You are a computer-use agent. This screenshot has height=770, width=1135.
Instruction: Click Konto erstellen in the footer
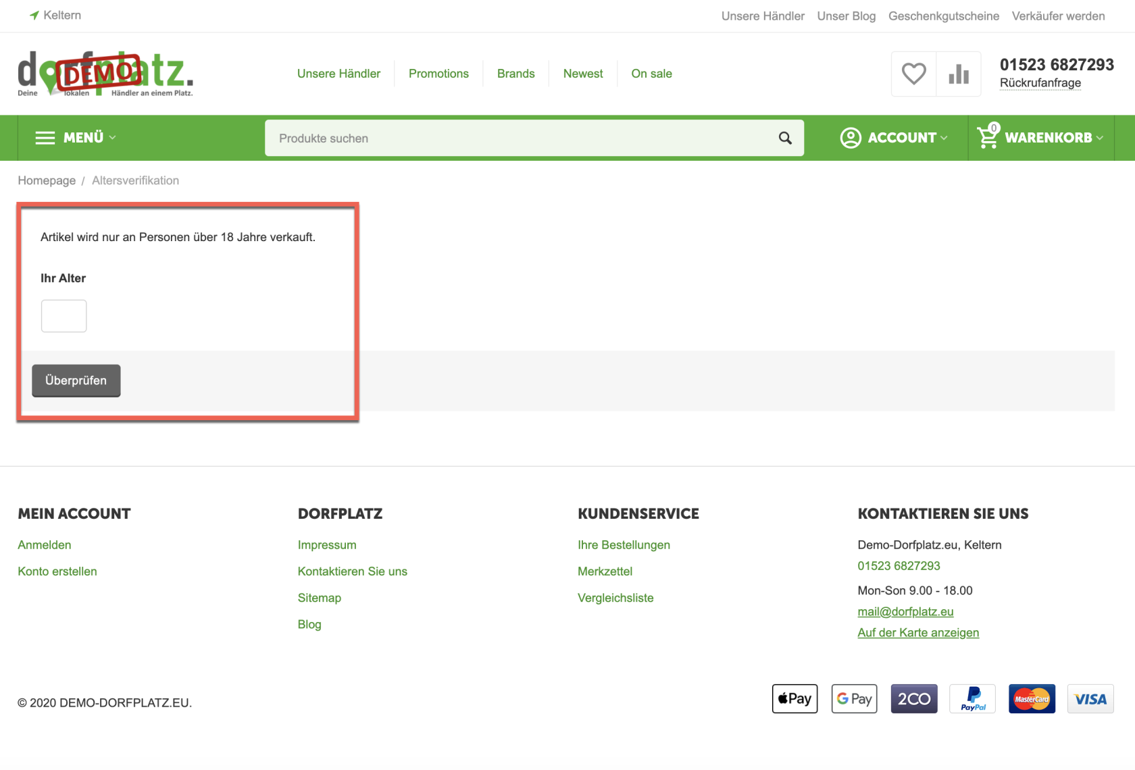click(x=57, y=571)
